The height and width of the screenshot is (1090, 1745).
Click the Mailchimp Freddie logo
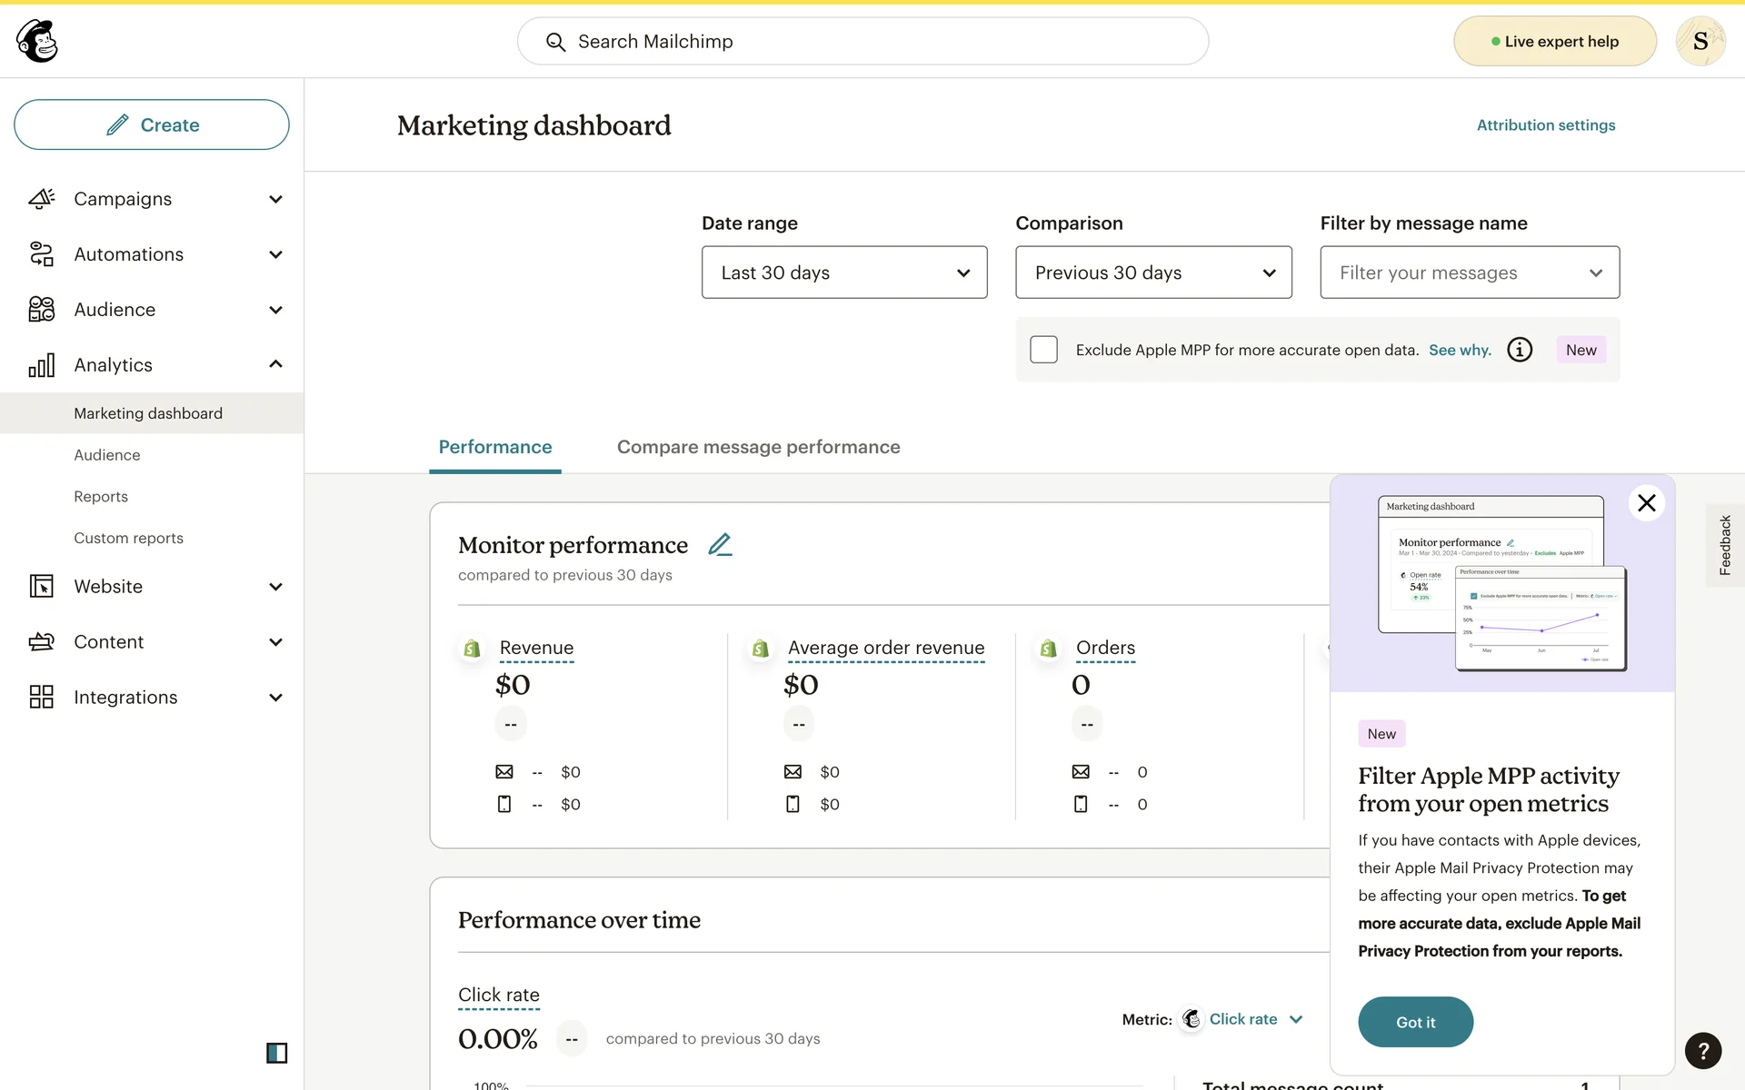click(x=37, y=41)
